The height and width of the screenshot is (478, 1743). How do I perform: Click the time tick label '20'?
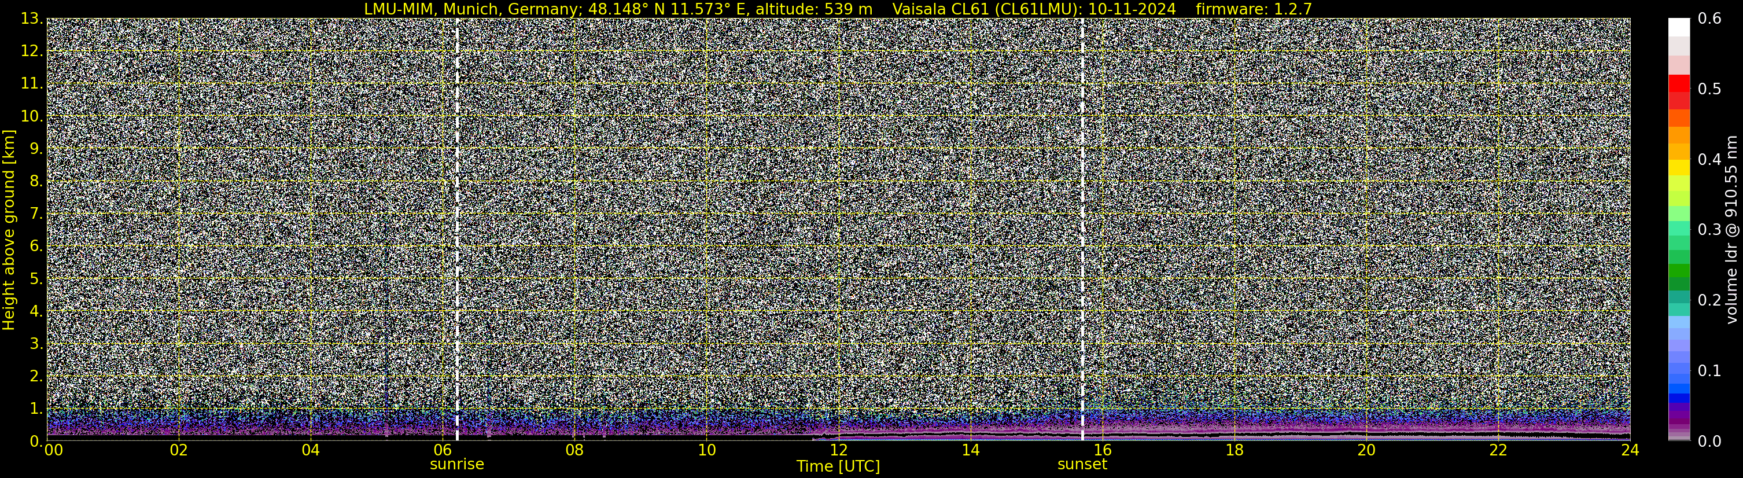pyautogui.click(x=1366, y=451)
